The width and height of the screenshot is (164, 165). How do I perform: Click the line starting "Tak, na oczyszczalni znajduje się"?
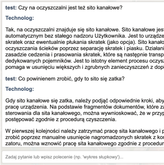coord(85,29)
